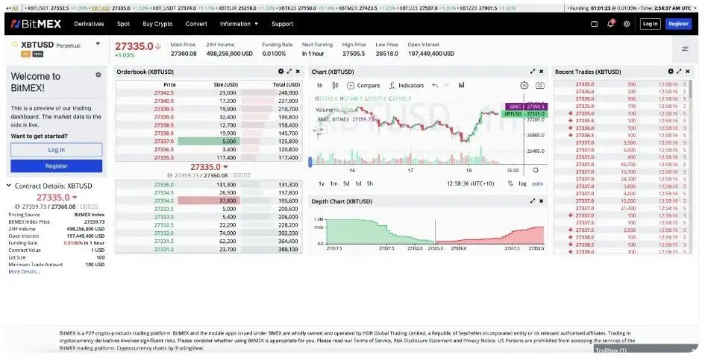The width and height of the screenshot is (705, 363).
Task: Close the Depth Chart panel
Action: (x=542, y=201)
